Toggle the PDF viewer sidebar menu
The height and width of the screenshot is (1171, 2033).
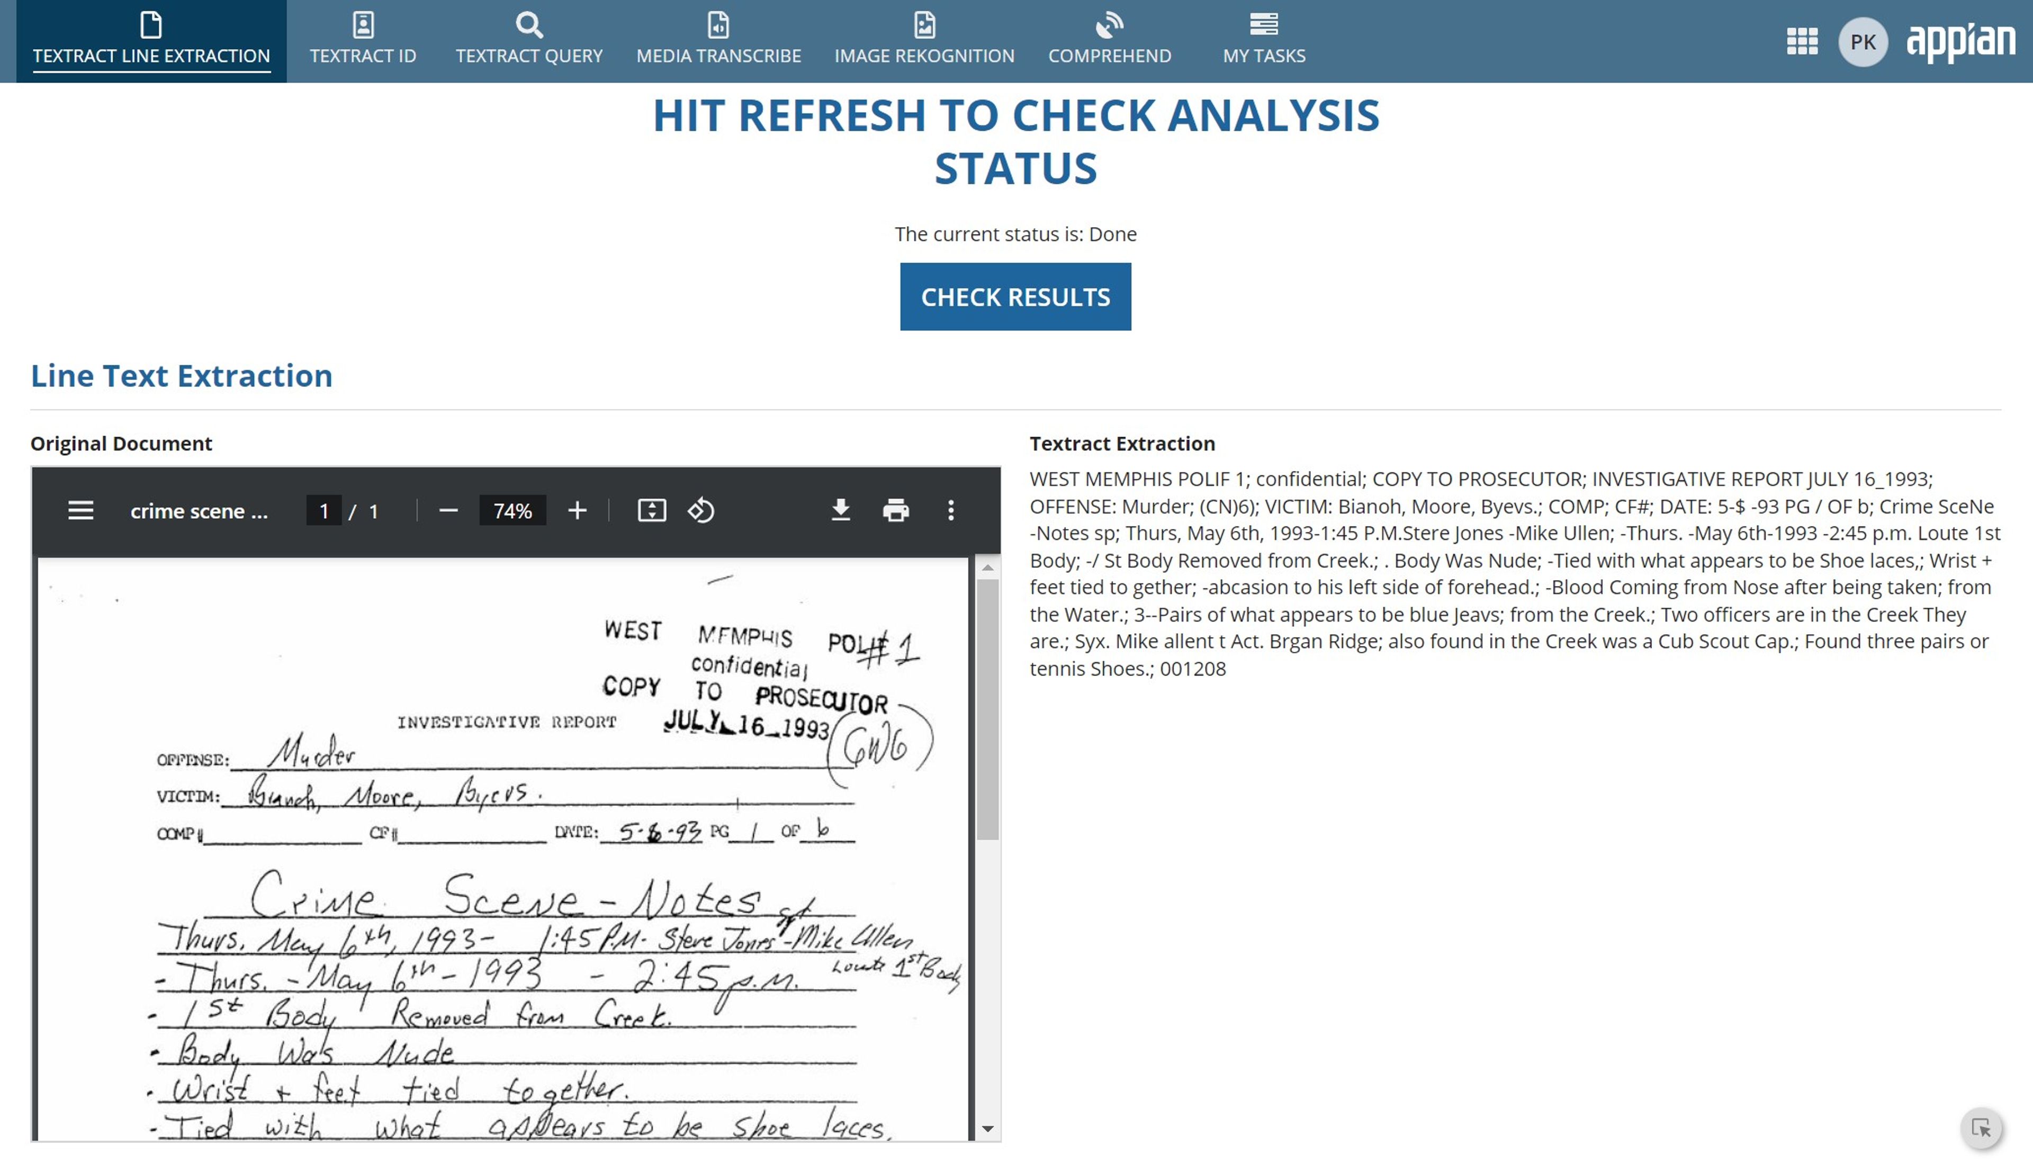[x=80, y=511]
